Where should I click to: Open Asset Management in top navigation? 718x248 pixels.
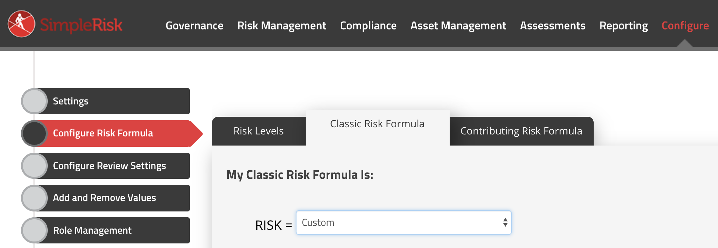pyautogui.click(x=458, y=25)
